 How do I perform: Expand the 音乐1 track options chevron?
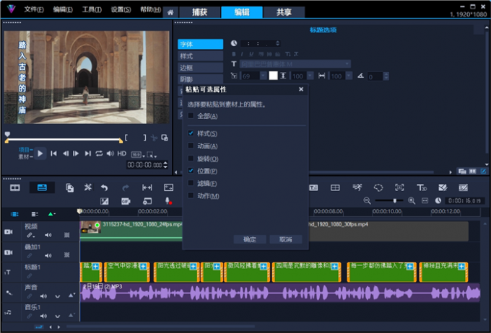pyautogui.click(x=57, y=316)
